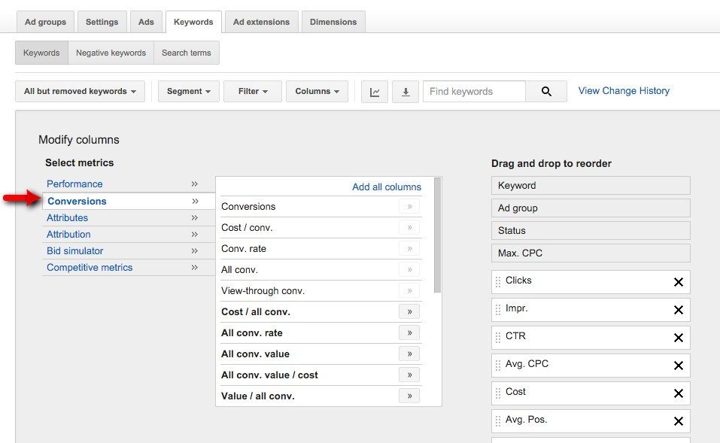Click the View Change History link
Viewport: 720px width, 443px height.
tap(623, 90)
